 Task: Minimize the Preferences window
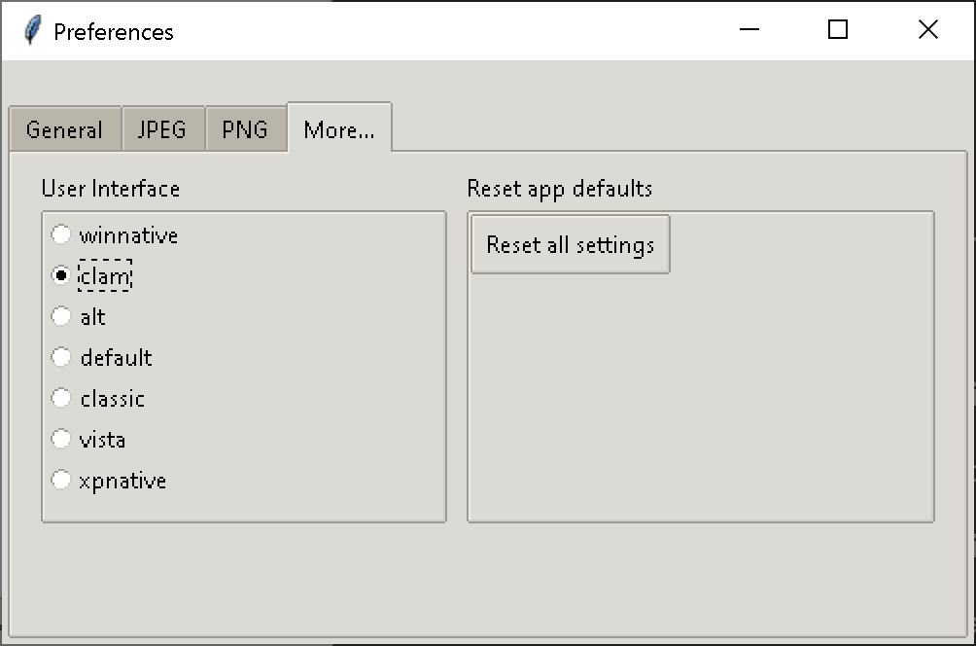pos(749,30)
